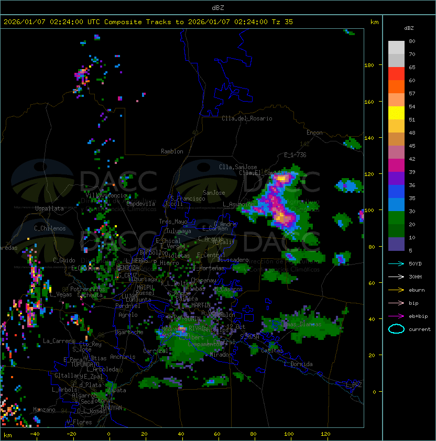Screen dimensions: 436x441
Task: Click the 180 km tick on right axis
Action: [369, 65]
